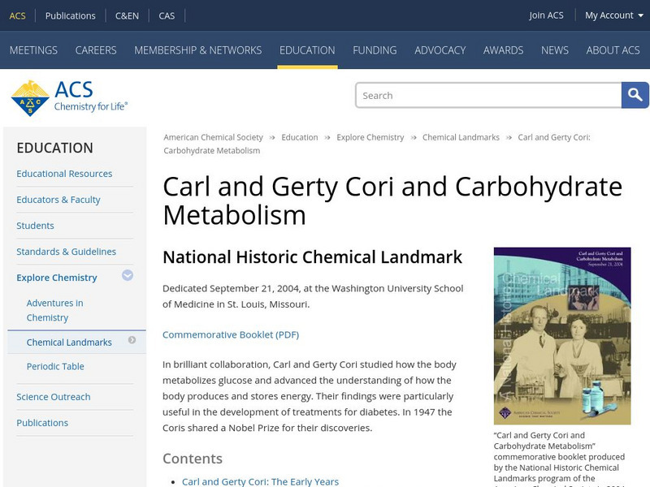Open the Commemorative Booklet PDF link
650x487 pixels.
tap(231, 334)
